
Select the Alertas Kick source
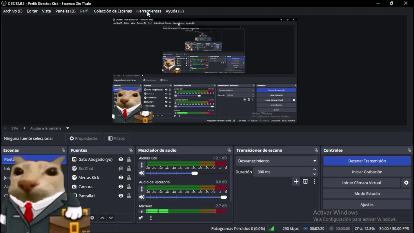coord(89,178)
